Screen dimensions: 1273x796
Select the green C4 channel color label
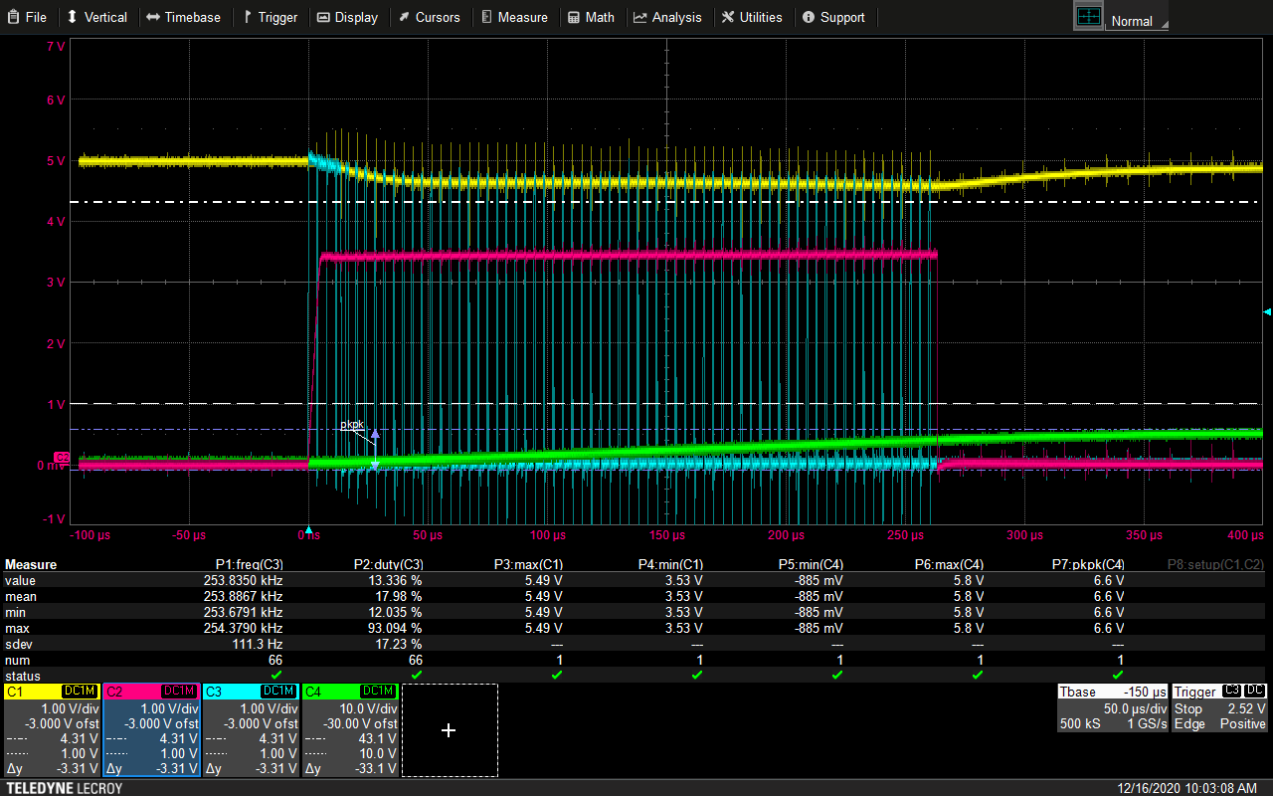(314, 692)
